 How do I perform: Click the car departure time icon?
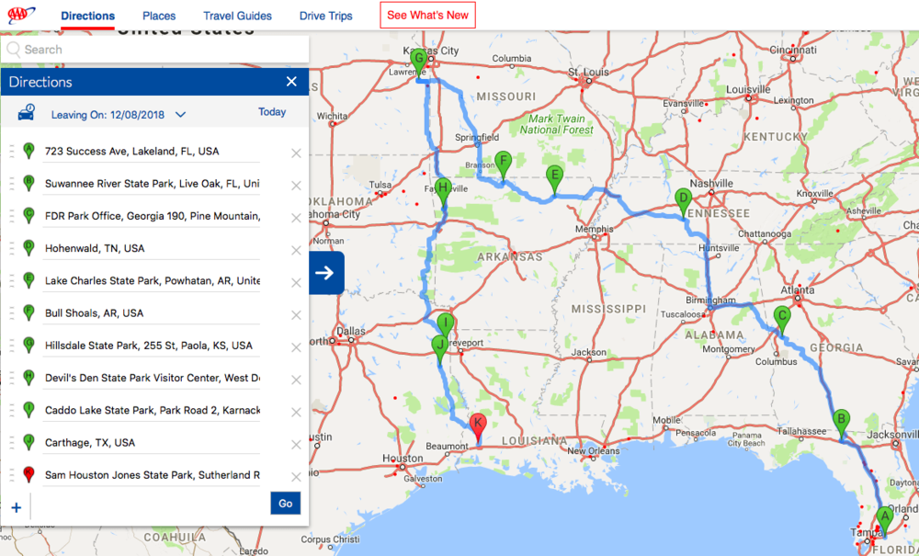click(27, 112)
